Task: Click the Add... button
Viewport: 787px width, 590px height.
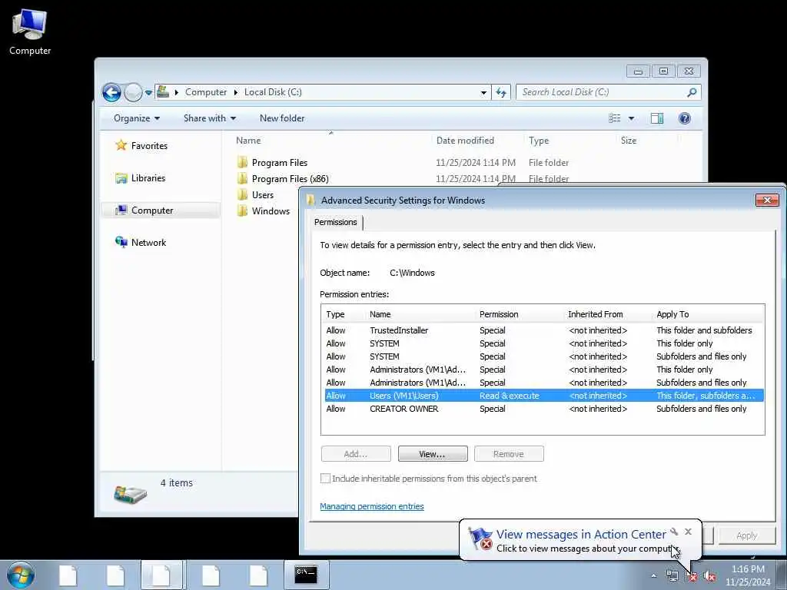Action: [356, 454]
